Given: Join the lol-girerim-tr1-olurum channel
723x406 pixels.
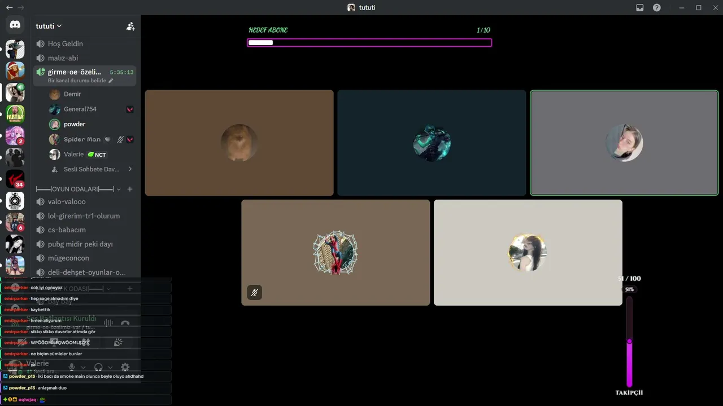Looking at the screenshot, I should (x=85, y=216).
